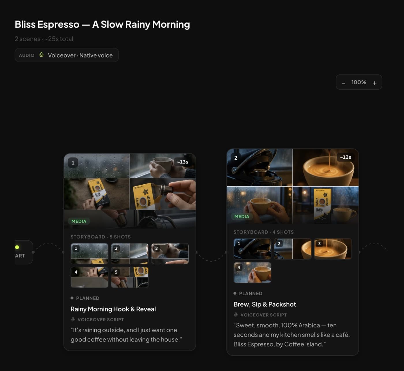Select shot 4 thumbnail in scene 2 storyboard

click(252, 272)
